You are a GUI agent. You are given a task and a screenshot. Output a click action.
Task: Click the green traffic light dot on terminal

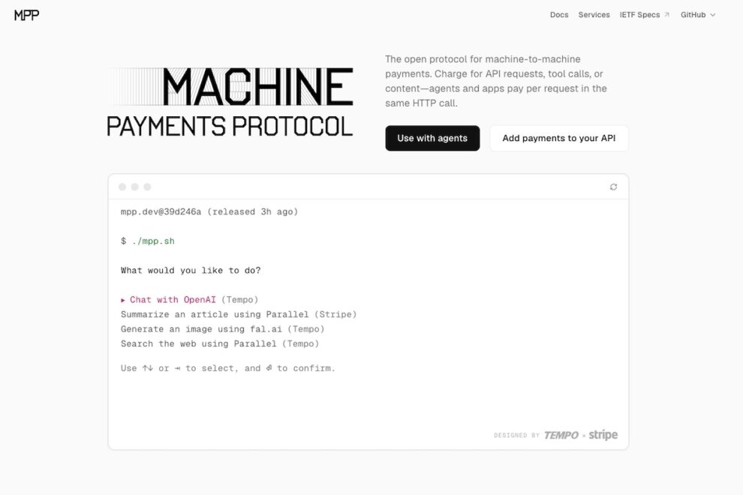147,186
